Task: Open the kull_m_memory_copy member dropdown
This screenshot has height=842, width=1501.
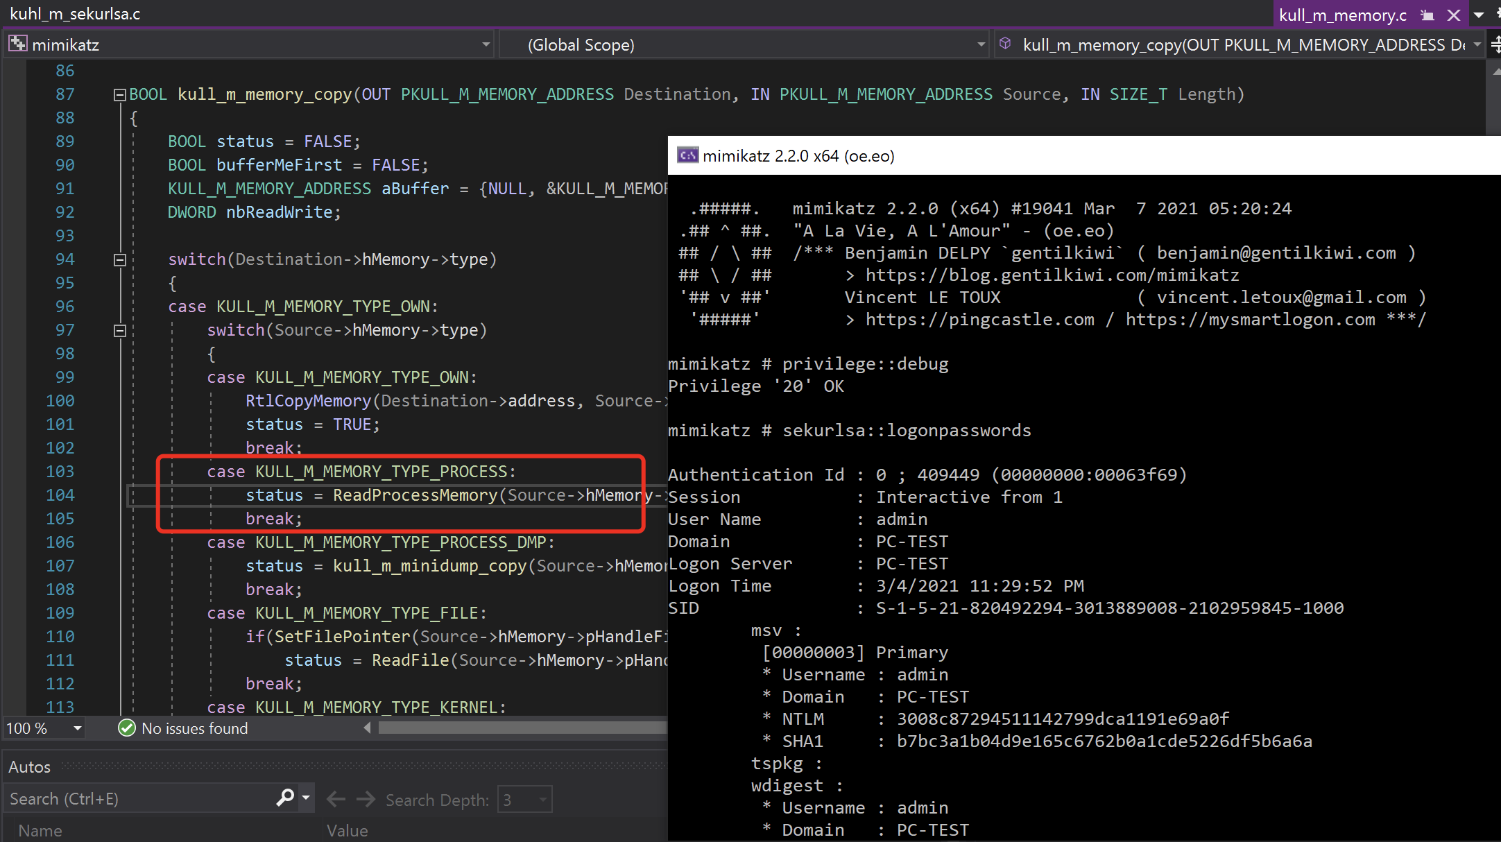Action: (1477, 45)
